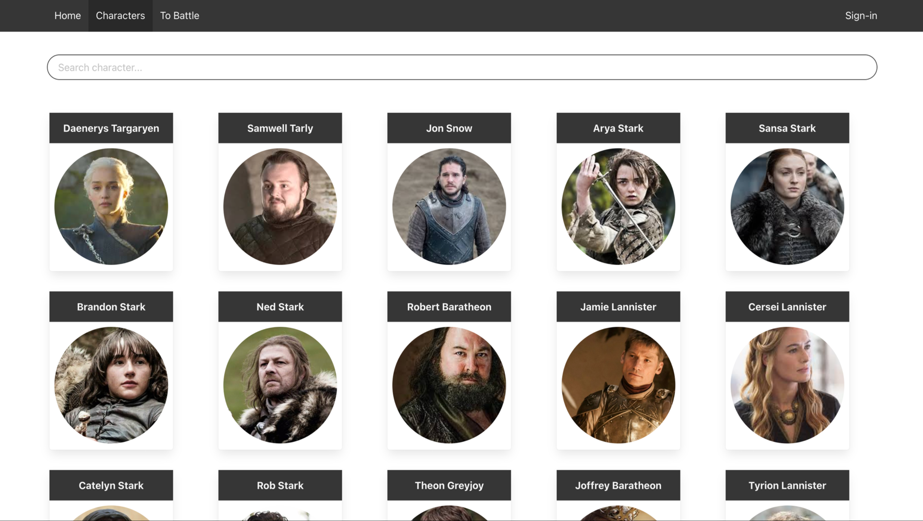Click the Catelyn Stark card title

coord(111,485)
